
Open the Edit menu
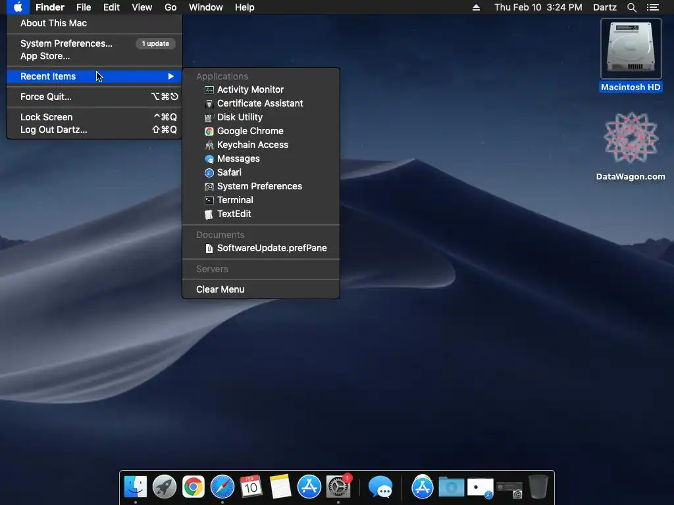tap(111, 7)
